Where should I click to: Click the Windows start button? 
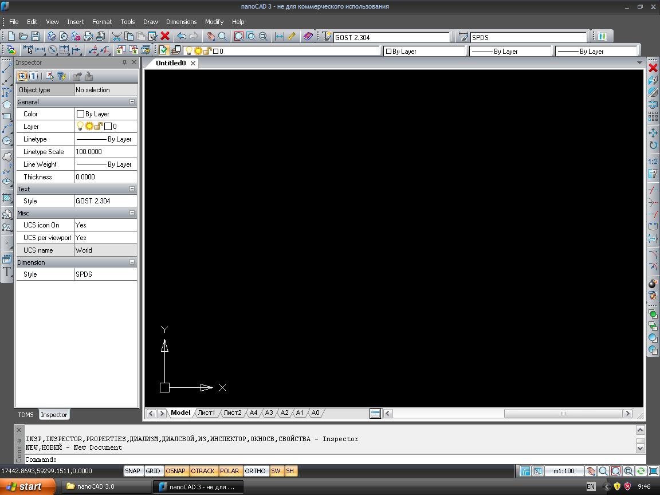click(x=27, y=486)
